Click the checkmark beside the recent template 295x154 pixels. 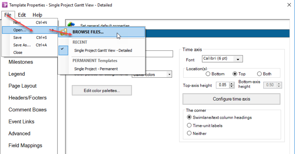pos(63,50)
